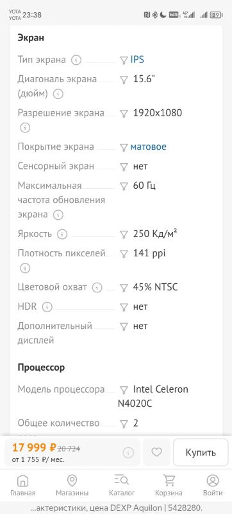This screenshot has width=232, height=514.
Task: Open info icon beside Яркость
Action: click(x=62, y=235)
